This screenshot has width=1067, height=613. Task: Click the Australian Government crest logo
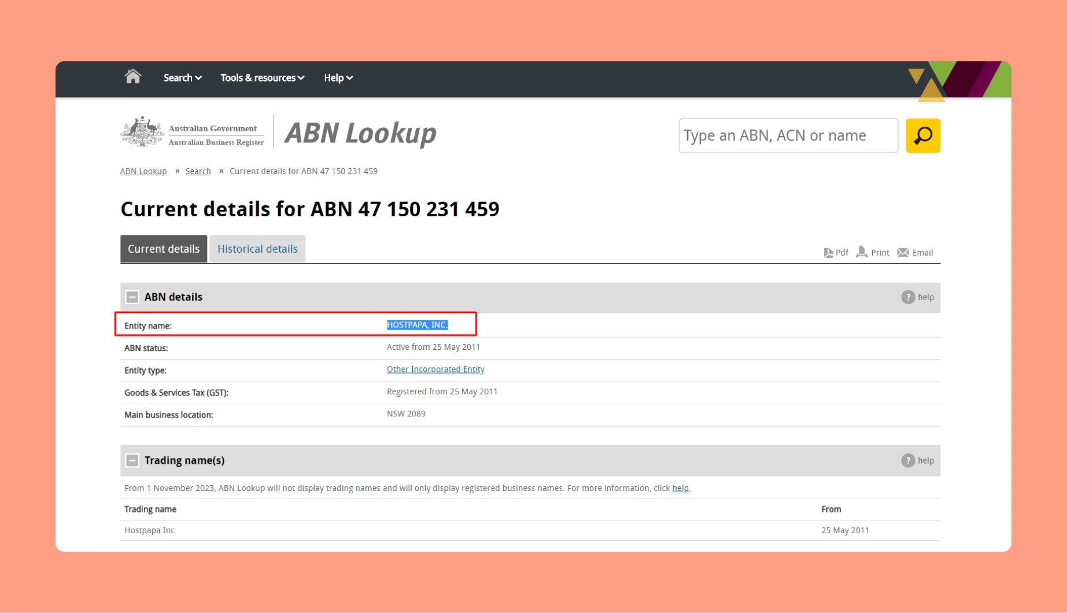pyautogui.click(x=142, y=132)
